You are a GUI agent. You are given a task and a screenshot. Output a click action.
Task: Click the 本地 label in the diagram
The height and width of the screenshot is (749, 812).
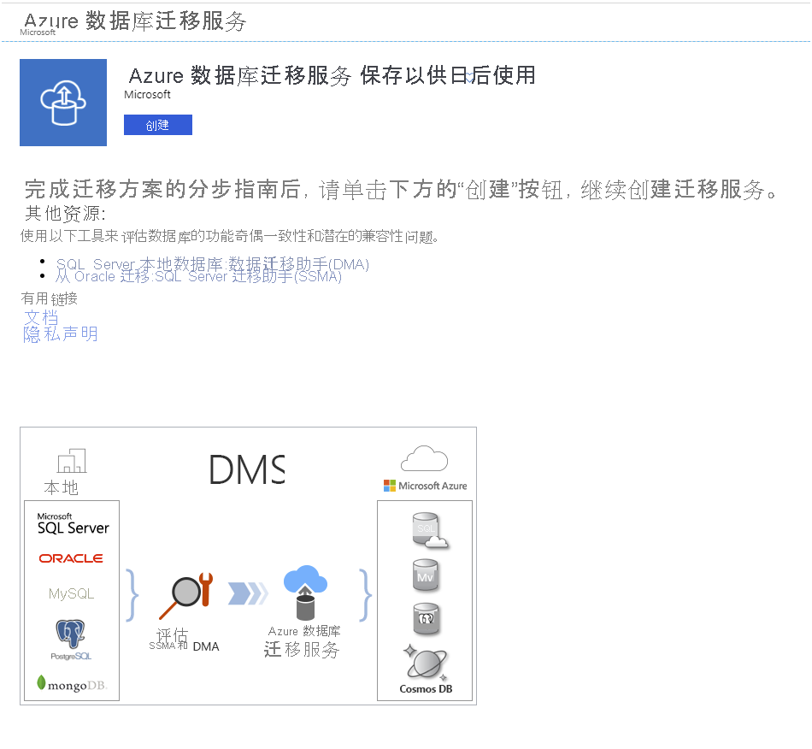pyautogui.click(x=61, y=487)
